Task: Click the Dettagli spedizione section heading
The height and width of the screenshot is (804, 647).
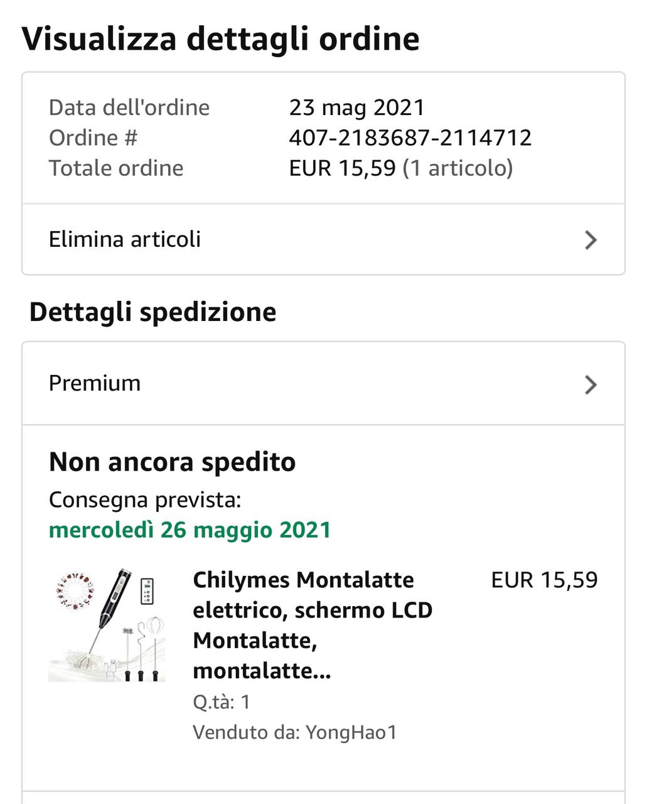Action: tap(152, 312)
